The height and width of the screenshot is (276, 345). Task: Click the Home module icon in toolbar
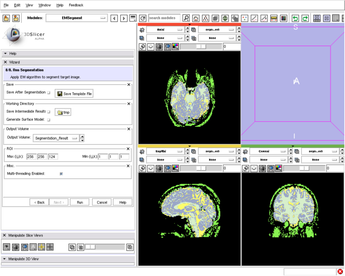click(x=196, y=18)
